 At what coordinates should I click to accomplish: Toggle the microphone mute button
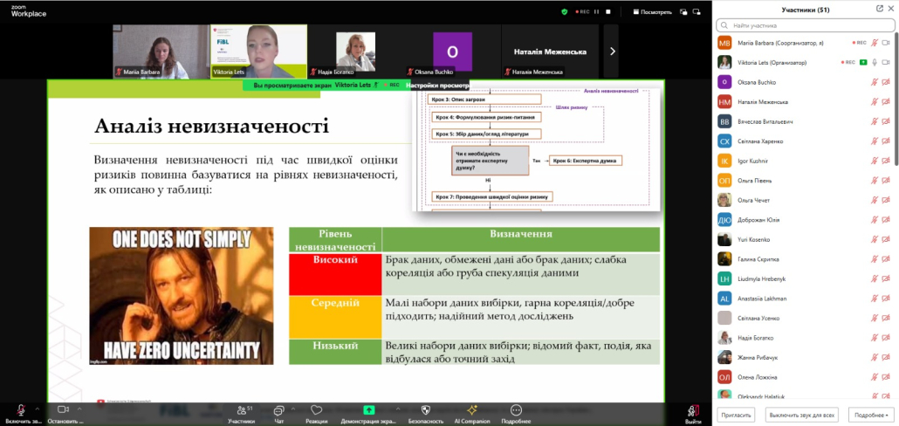click(x=21, y=409)
